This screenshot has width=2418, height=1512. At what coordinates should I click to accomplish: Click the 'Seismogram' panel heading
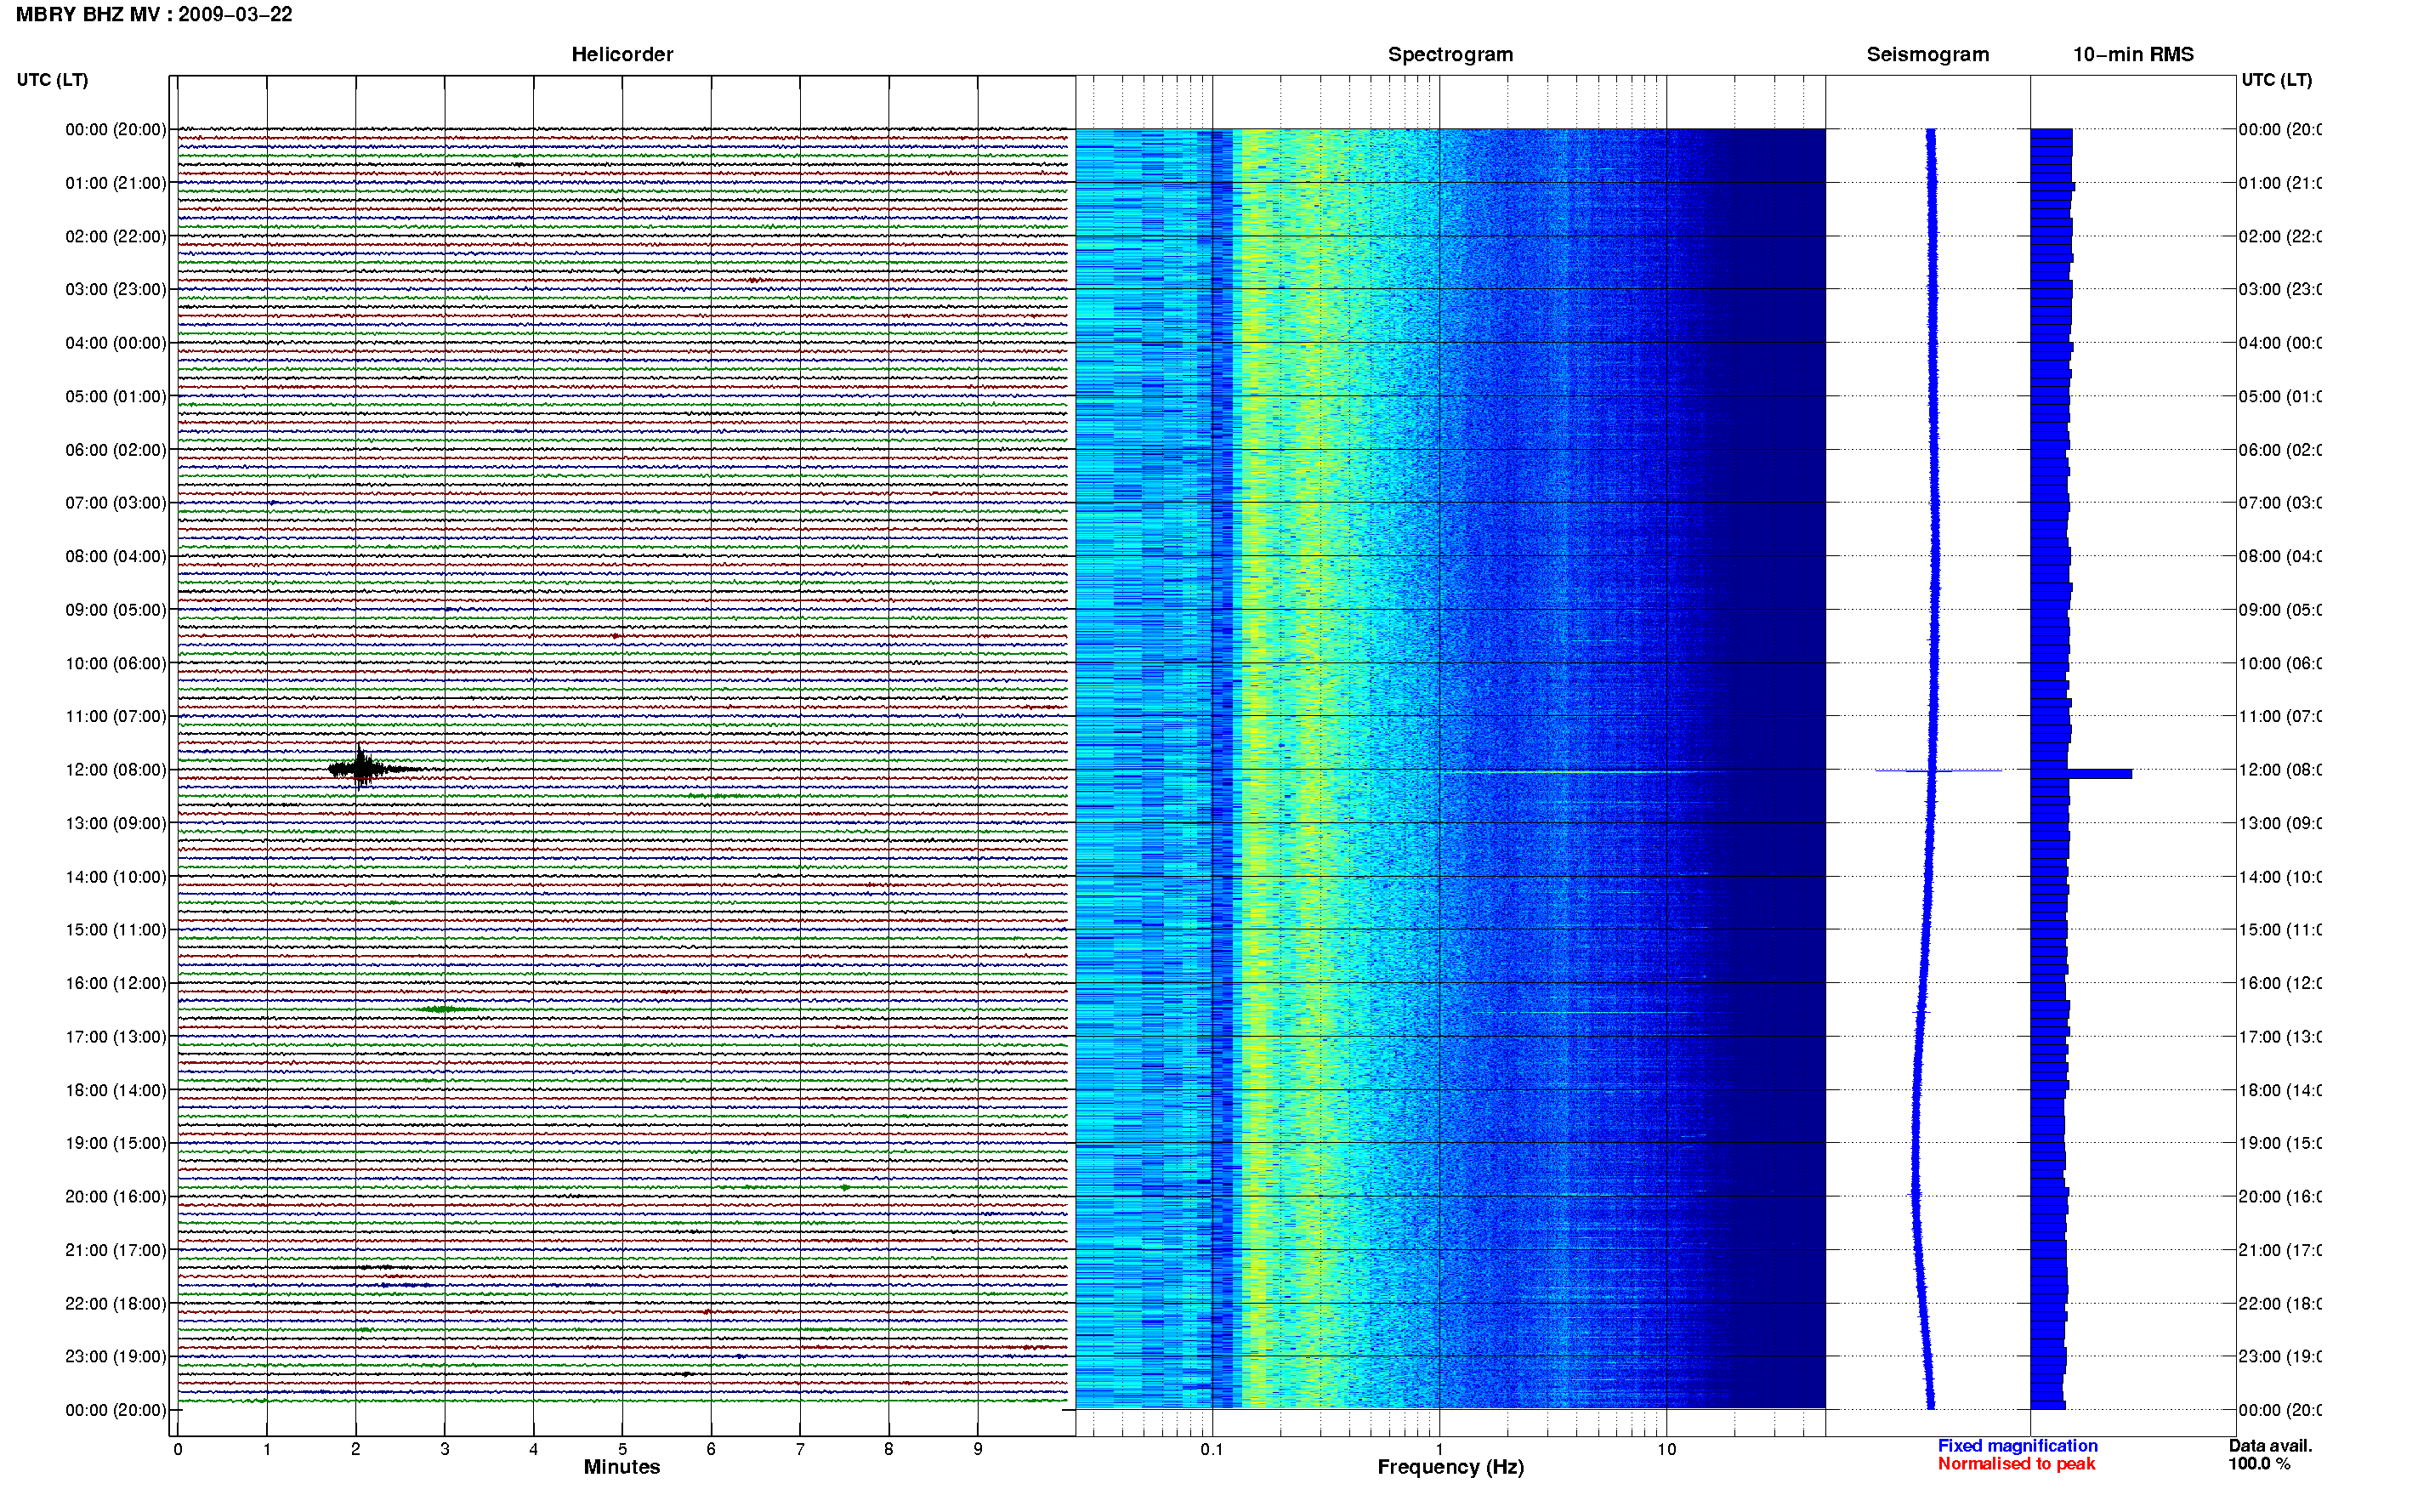(1927, 54)
